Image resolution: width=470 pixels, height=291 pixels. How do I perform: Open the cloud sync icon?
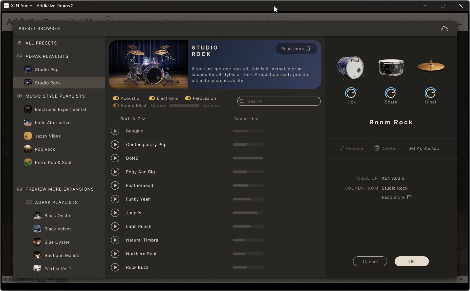coord(445,29)
